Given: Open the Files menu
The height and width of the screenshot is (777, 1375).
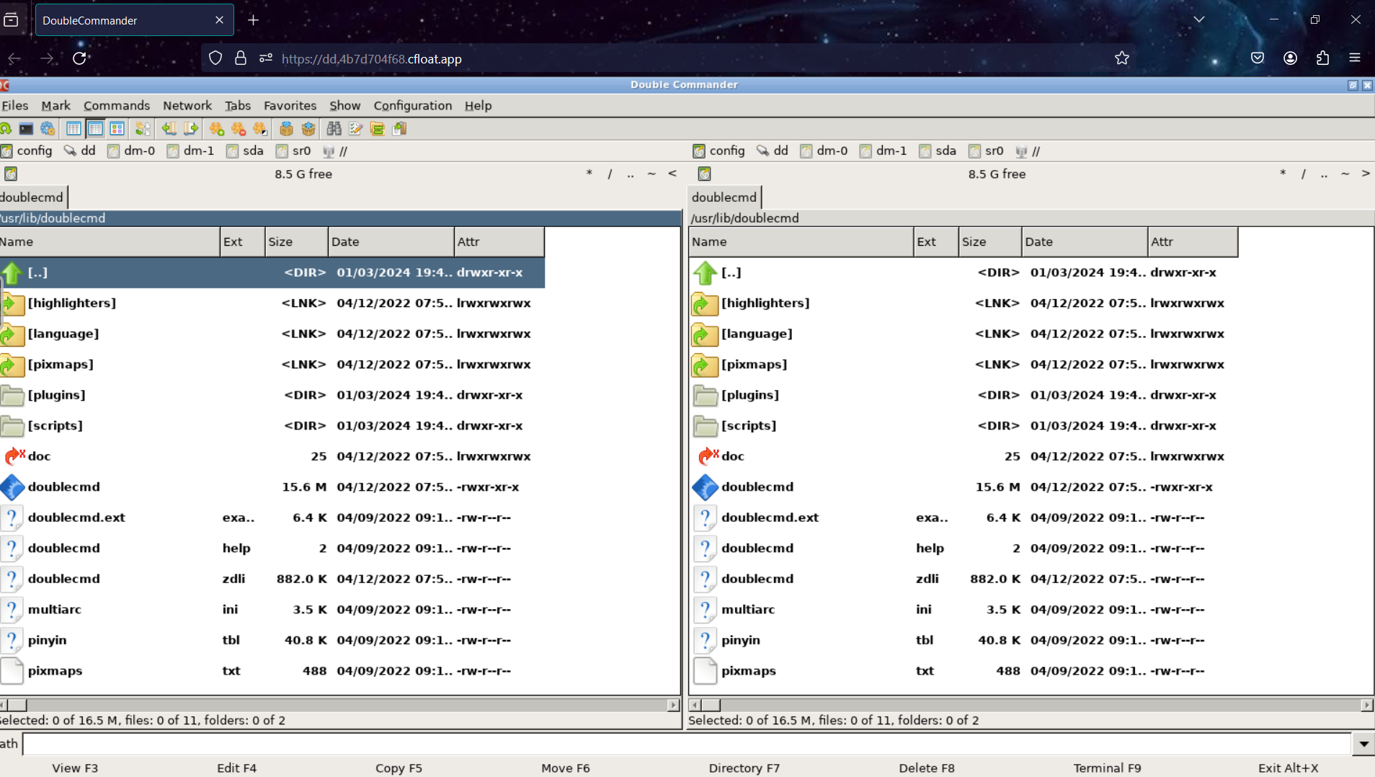Looking at the screenshot, I should (14, 105).
